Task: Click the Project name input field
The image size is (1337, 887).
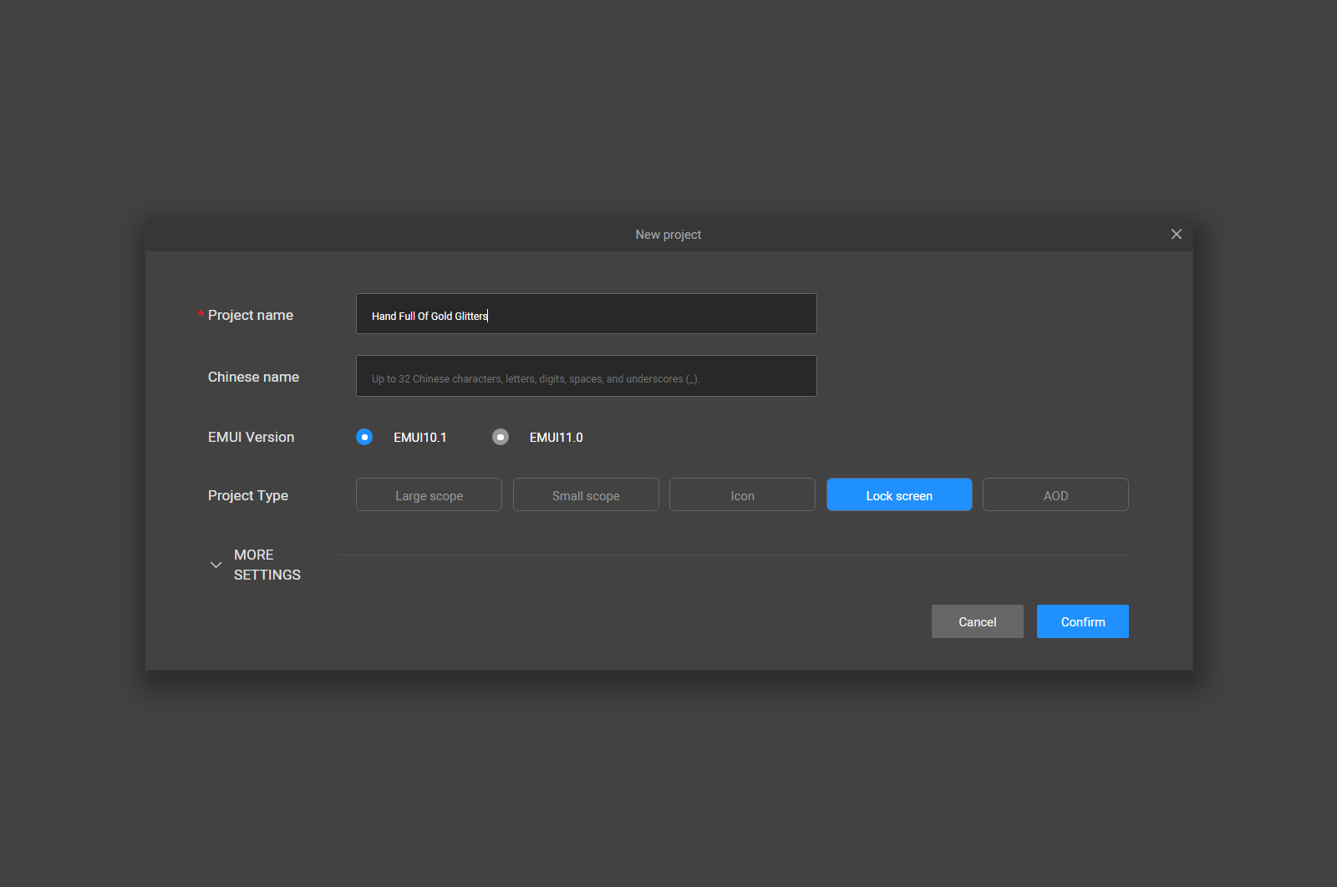Action: click(x=585, y=314)
